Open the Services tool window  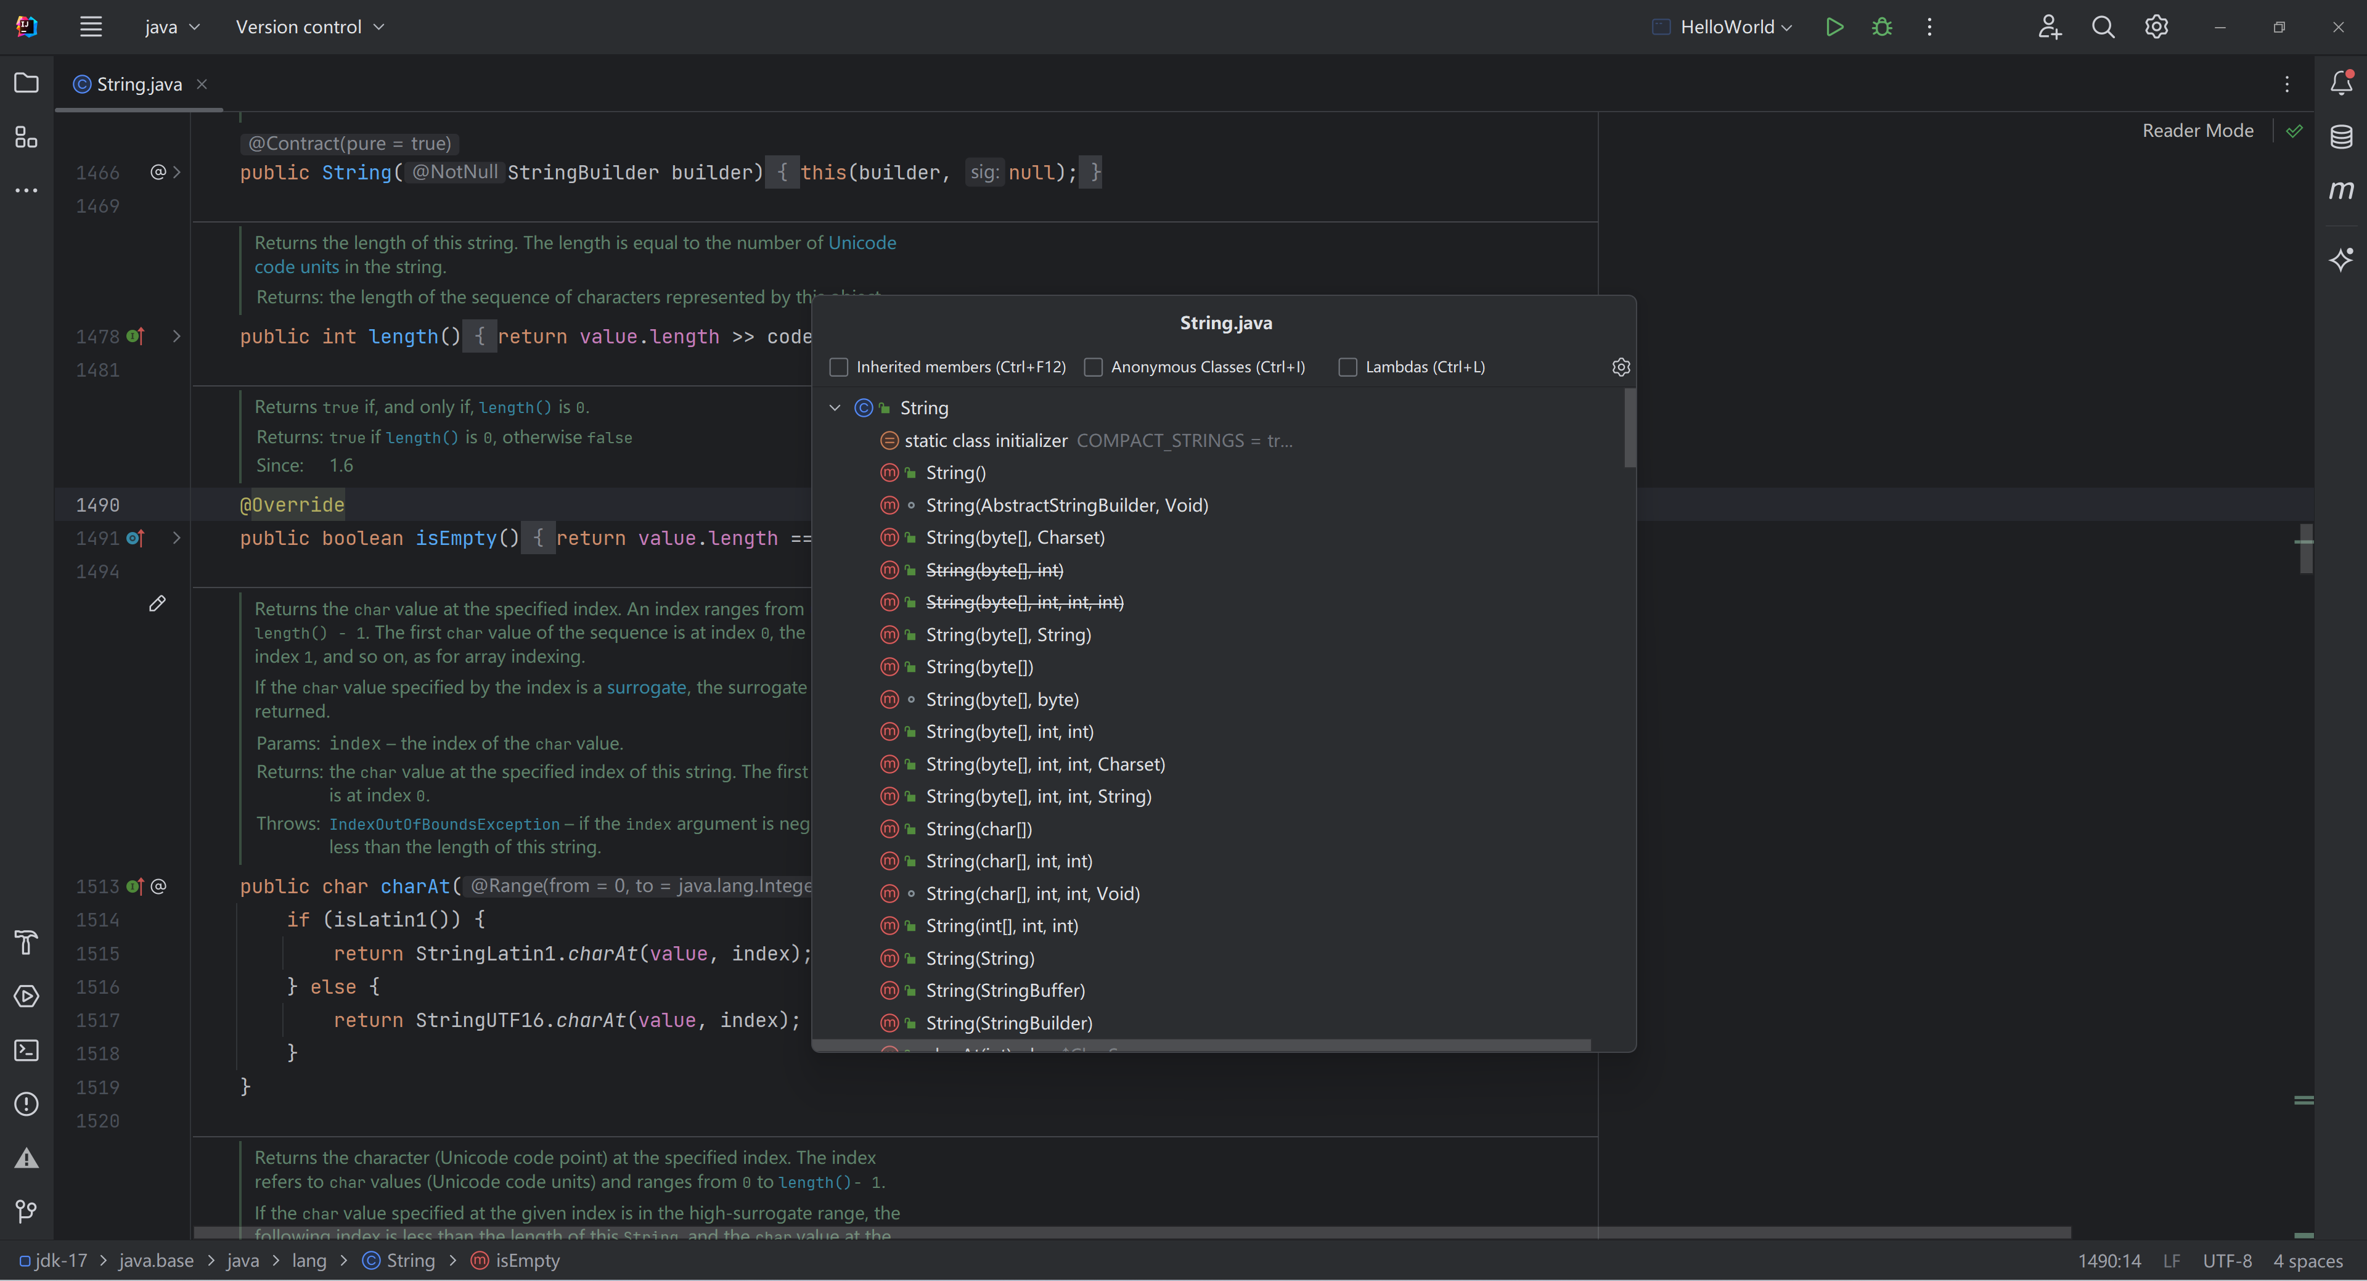(27, 996)
